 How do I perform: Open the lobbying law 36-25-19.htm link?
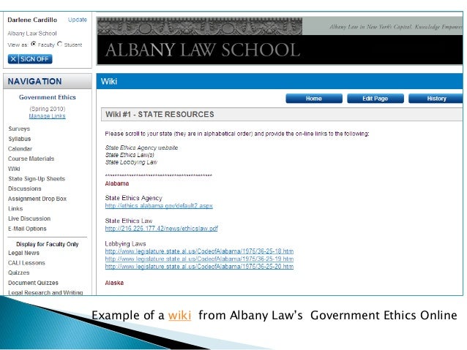tap(199, 259)
